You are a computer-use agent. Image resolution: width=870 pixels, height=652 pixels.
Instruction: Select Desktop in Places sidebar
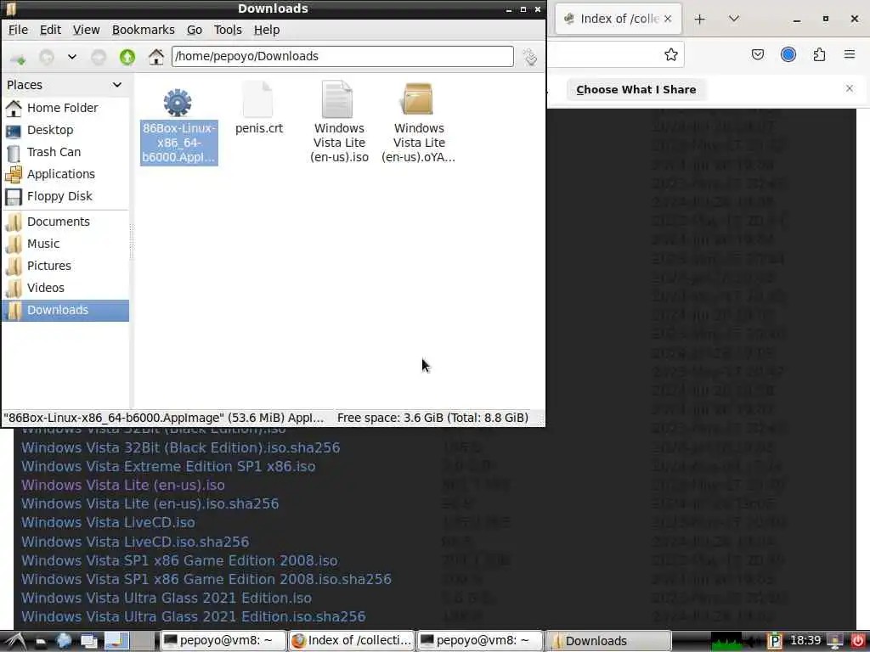[x=65, y=130]
